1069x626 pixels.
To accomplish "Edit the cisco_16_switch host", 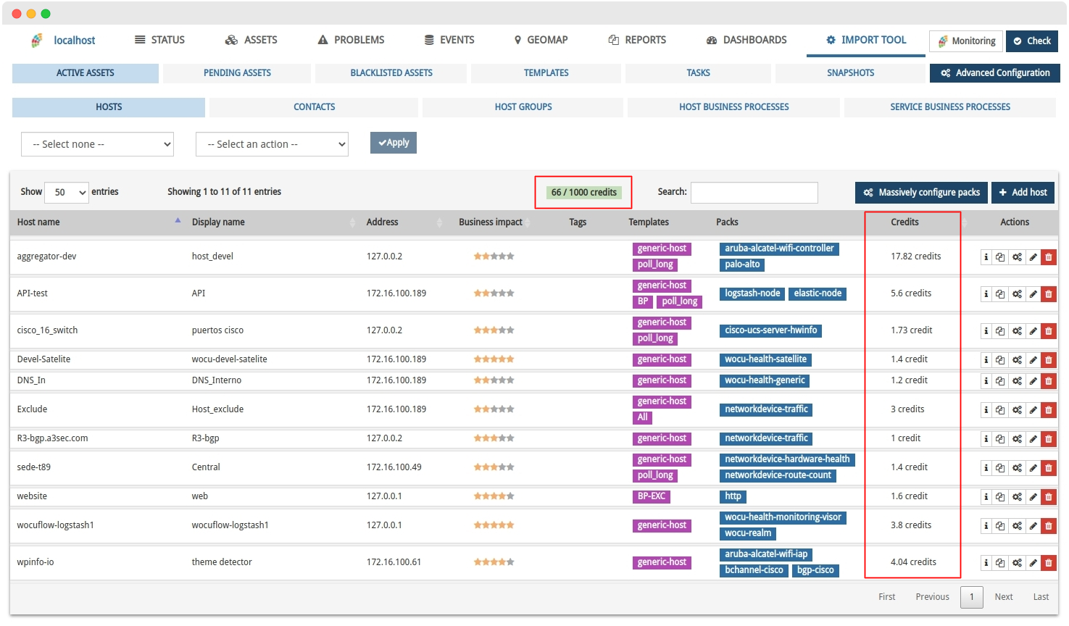I will (1033, 331).
